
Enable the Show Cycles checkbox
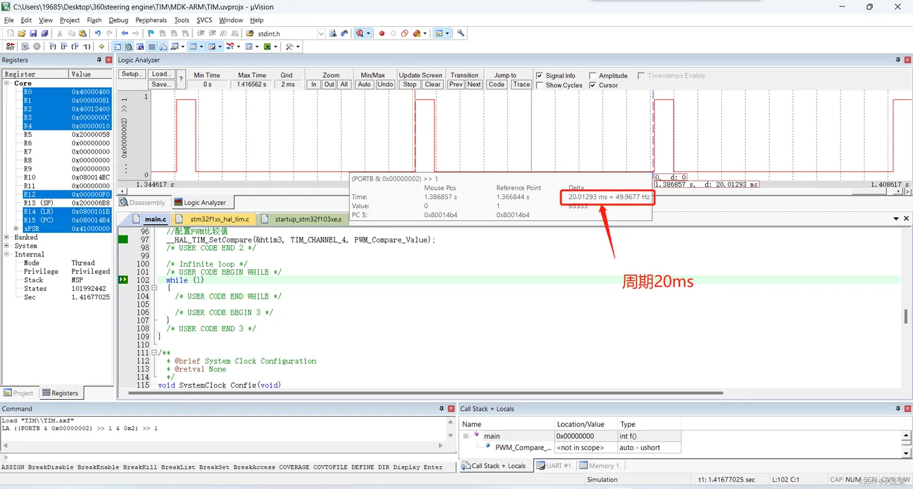(x=539, y=85)
